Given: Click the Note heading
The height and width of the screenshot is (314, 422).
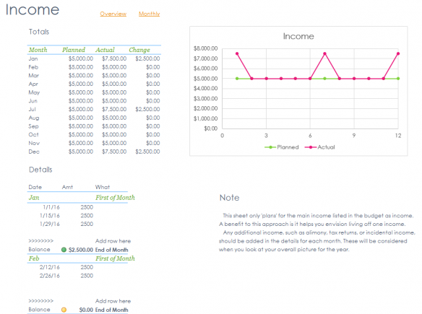Looking at the screenshot, I should [x=229, y=198].
